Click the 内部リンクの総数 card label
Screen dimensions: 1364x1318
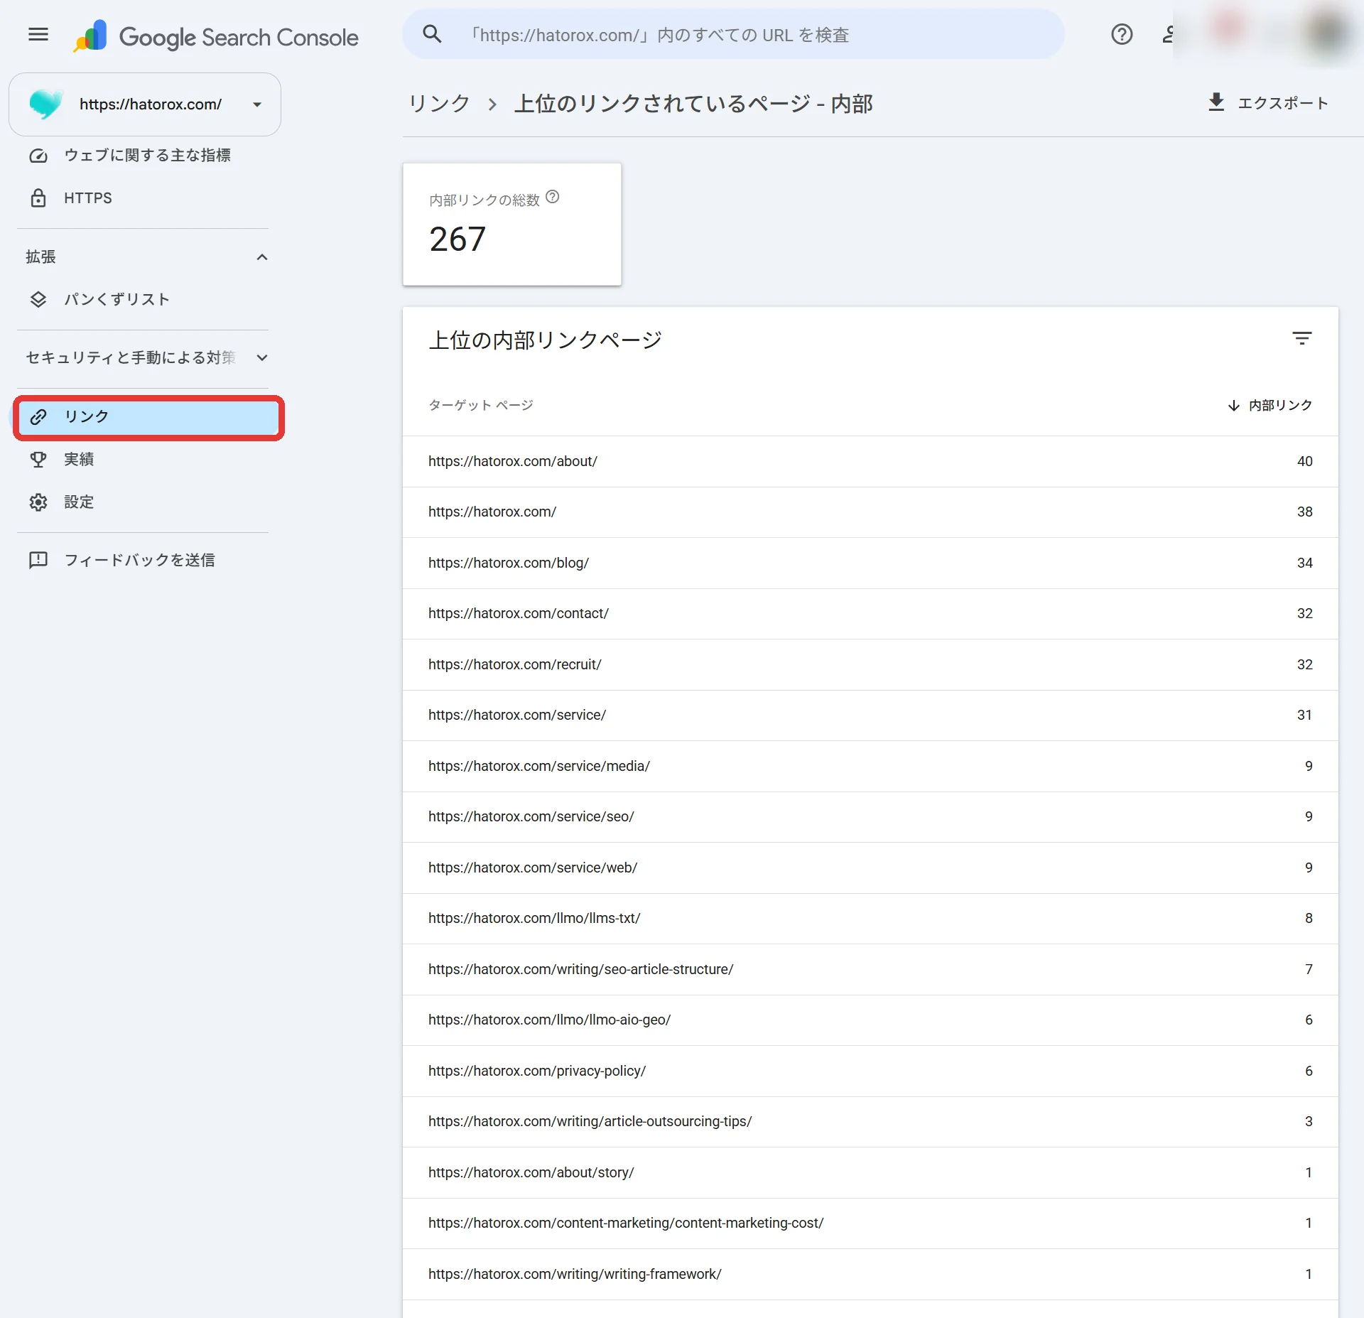[x=485, y=200]
